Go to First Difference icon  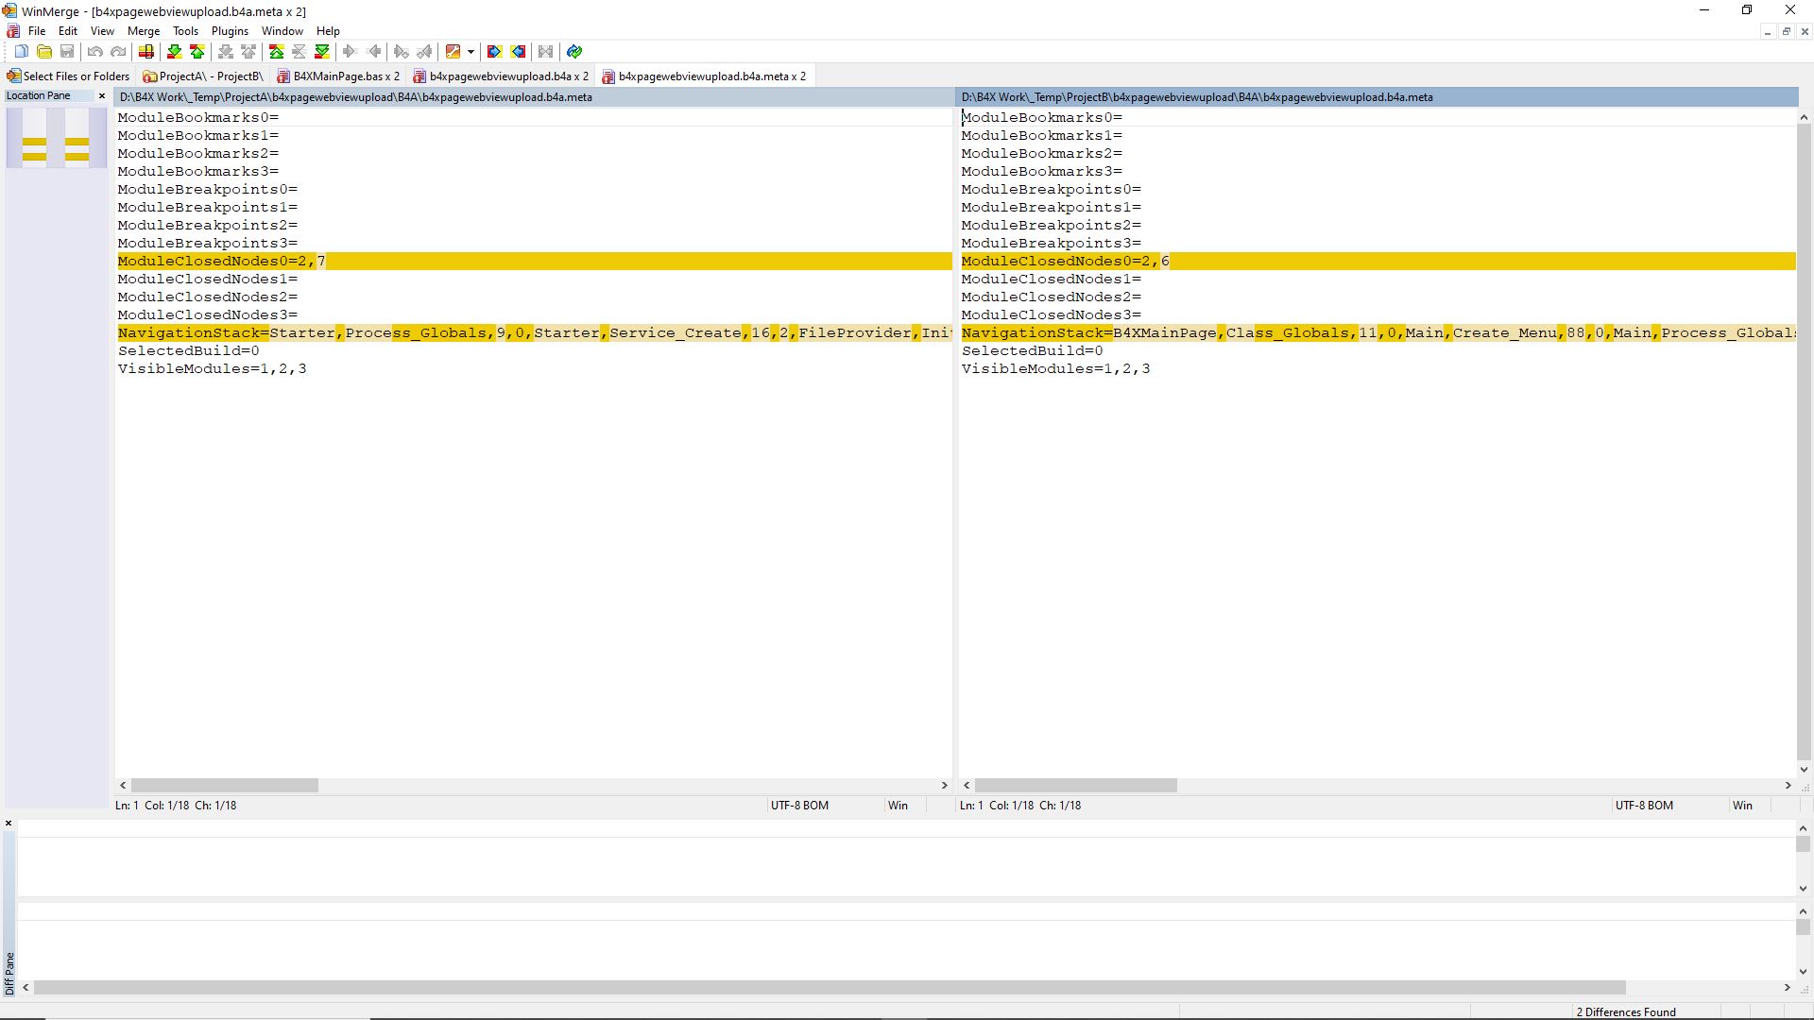click(276, 52)
